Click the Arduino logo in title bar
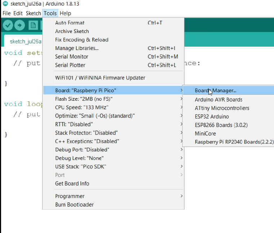Image resolution: width=274 pixels, height=233 pixels. tap(5, 4)
